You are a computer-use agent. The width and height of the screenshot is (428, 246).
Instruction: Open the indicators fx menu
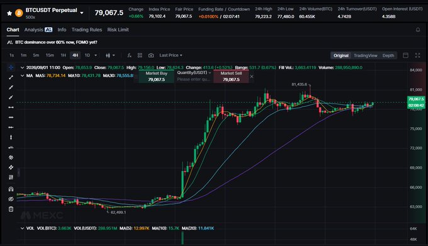tap(129, 55)
